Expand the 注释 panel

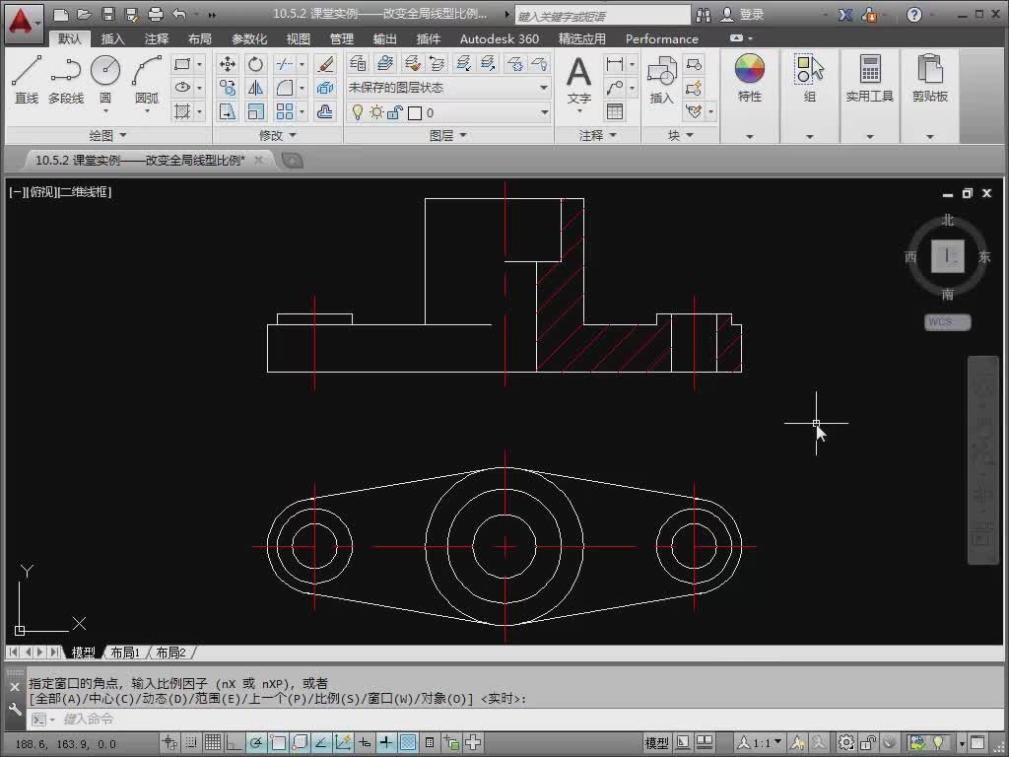[x=598, y=135]
